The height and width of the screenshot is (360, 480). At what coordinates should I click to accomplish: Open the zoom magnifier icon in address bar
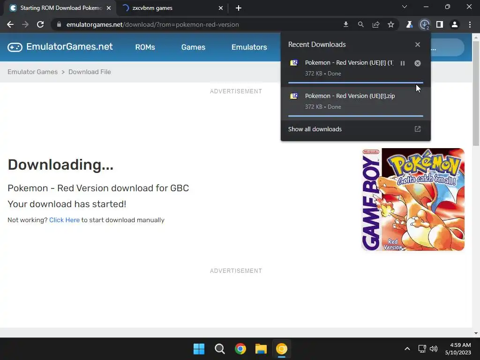[360, 24]
